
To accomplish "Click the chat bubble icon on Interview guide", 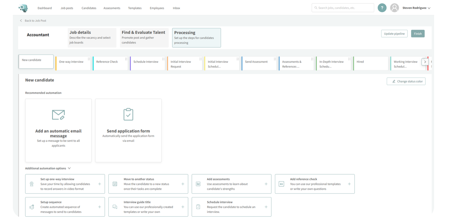I will [115, 207].
